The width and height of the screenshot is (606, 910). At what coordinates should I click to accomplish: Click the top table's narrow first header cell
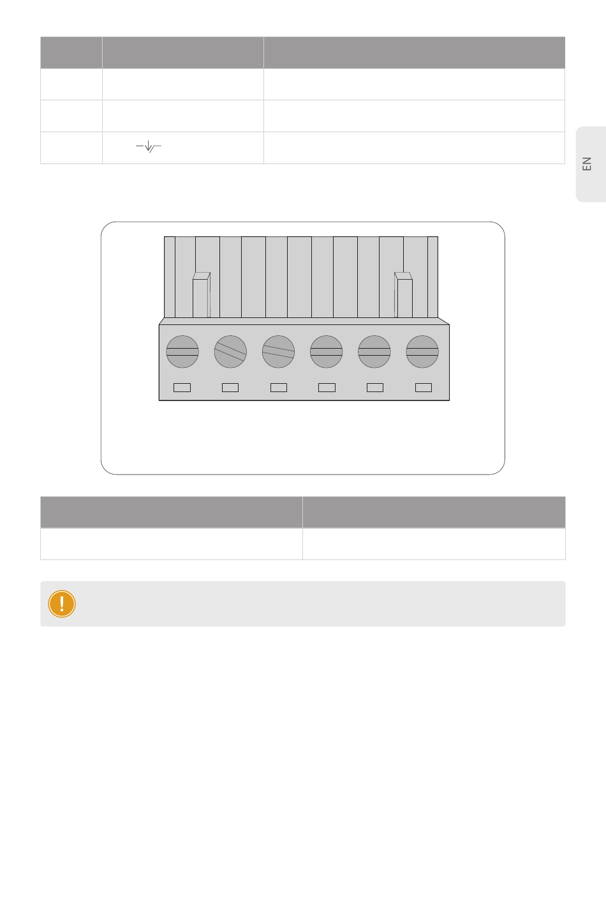click(x=71, y=52)
